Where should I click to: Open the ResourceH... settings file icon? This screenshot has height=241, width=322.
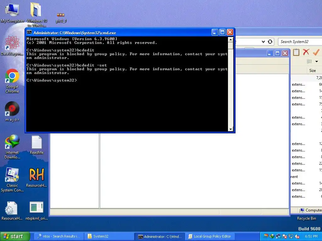(12, 211)
